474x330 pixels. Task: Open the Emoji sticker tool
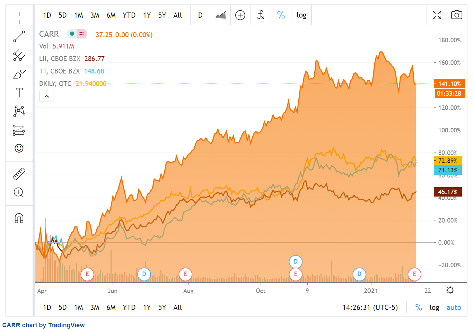(x=19, y=148)
